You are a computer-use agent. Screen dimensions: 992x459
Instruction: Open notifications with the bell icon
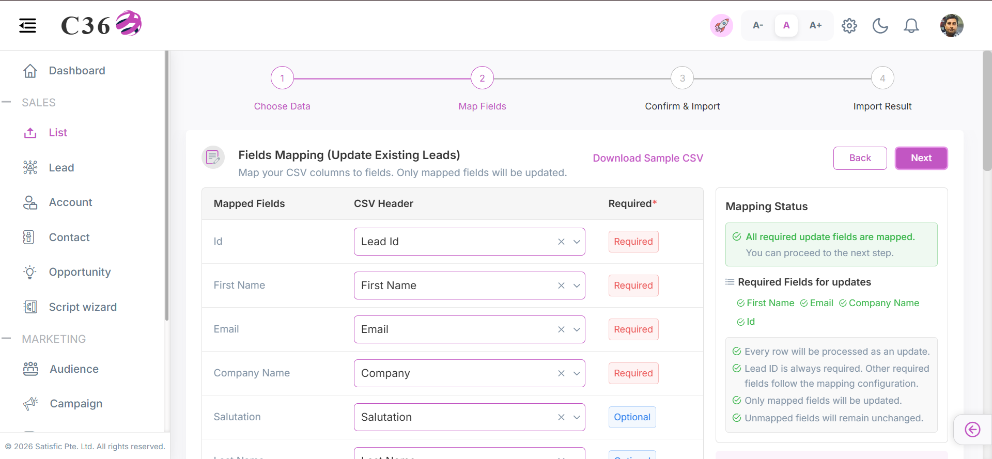coord(911,26)
